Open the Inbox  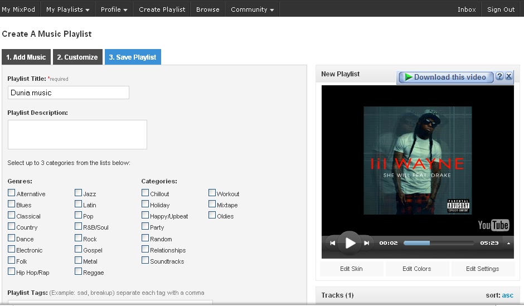pos(467,9)
